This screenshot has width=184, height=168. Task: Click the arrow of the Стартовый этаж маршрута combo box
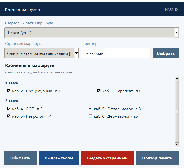click(177, 33)
